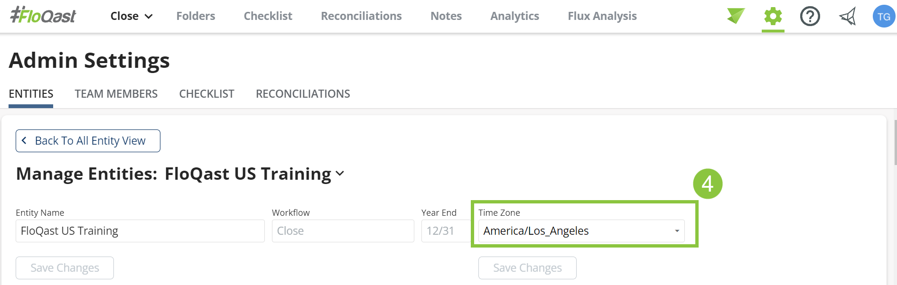Image resolution: width=897 pixels, height=285 pixels.
Task: Go to the Folders menu
Action: 196,16
